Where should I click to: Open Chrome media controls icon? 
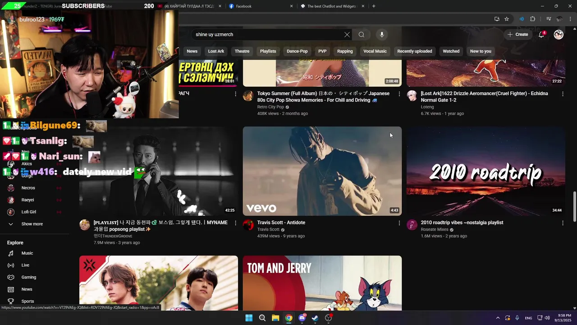click(x=549, y=19)
